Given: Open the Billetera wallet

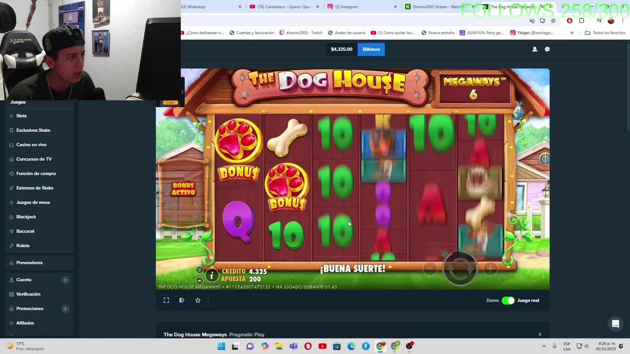Looking at the screenshot, I should [x=371, y=49].
